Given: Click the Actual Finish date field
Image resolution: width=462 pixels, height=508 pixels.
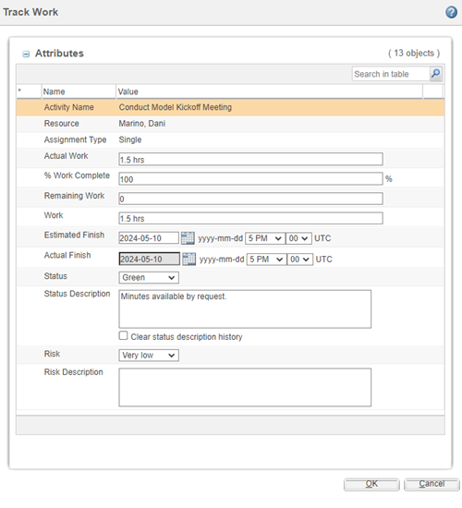Looking at the screenshot, I should (x=149, y=260).
